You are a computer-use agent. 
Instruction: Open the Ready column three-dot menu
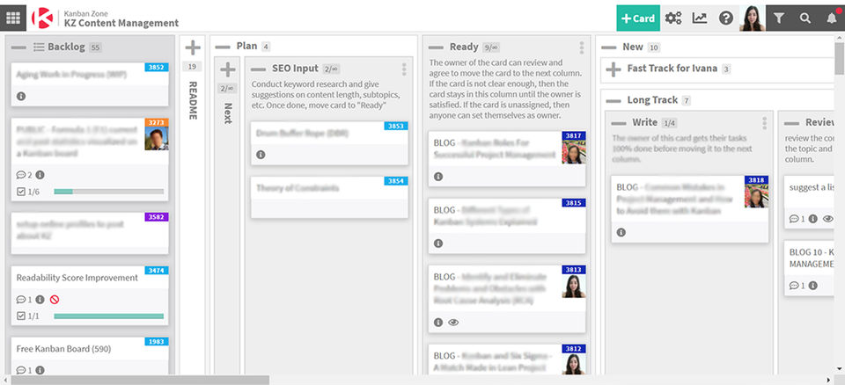(x=582, y=47)
